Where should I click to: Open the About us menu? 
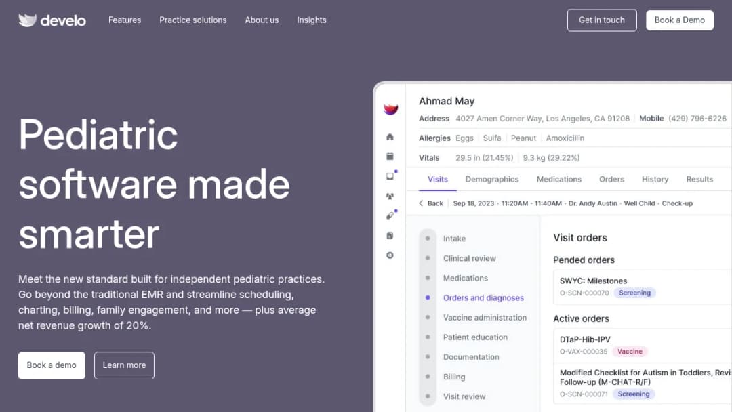tap(262, 20)
